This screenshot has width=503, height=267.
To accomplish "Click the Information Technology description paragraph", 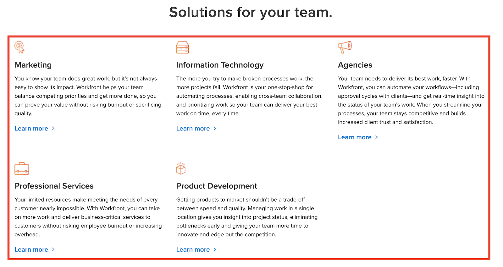I will [249, 96].
